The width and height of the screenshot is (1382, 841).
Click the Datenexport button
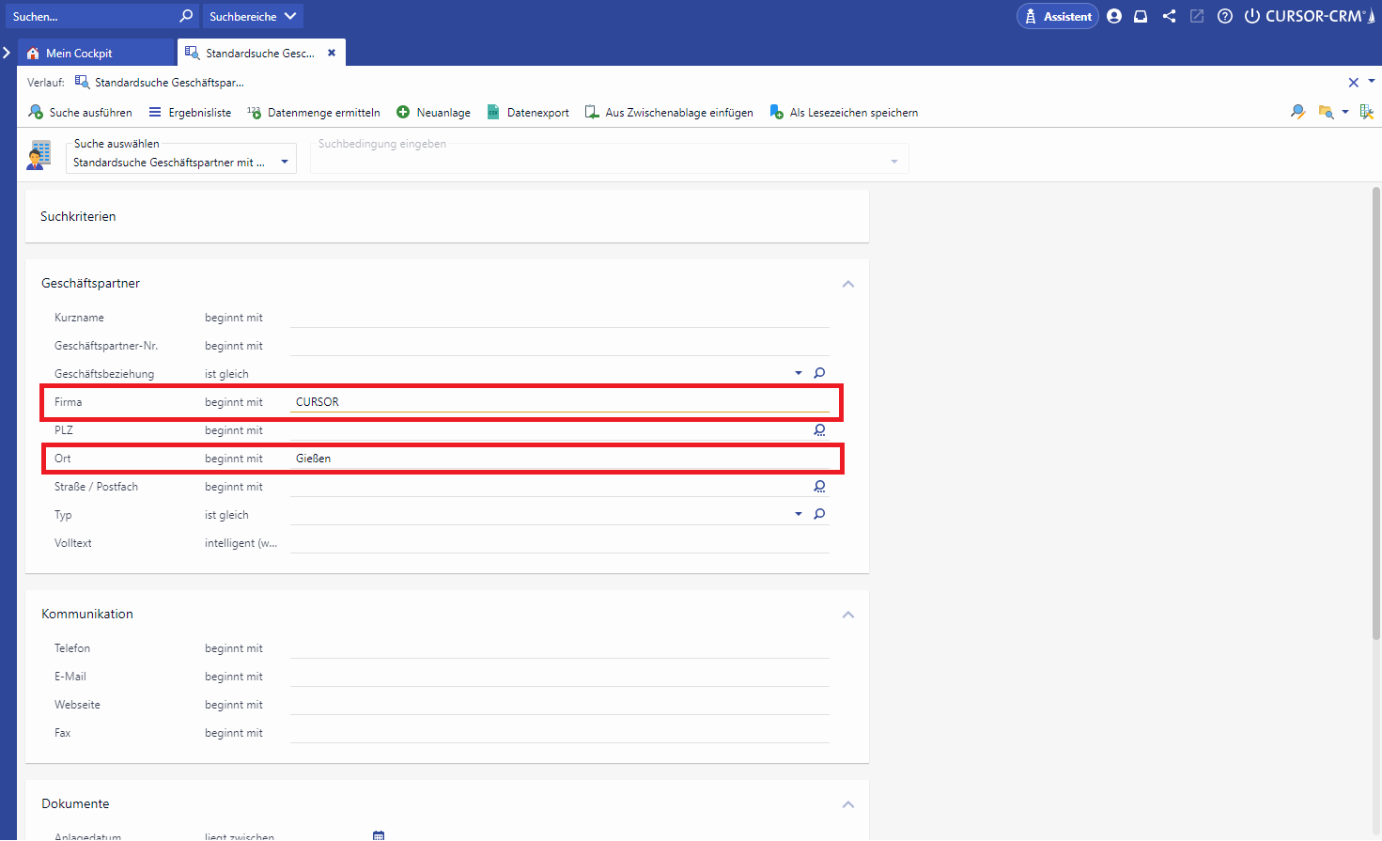pos(528,113)
